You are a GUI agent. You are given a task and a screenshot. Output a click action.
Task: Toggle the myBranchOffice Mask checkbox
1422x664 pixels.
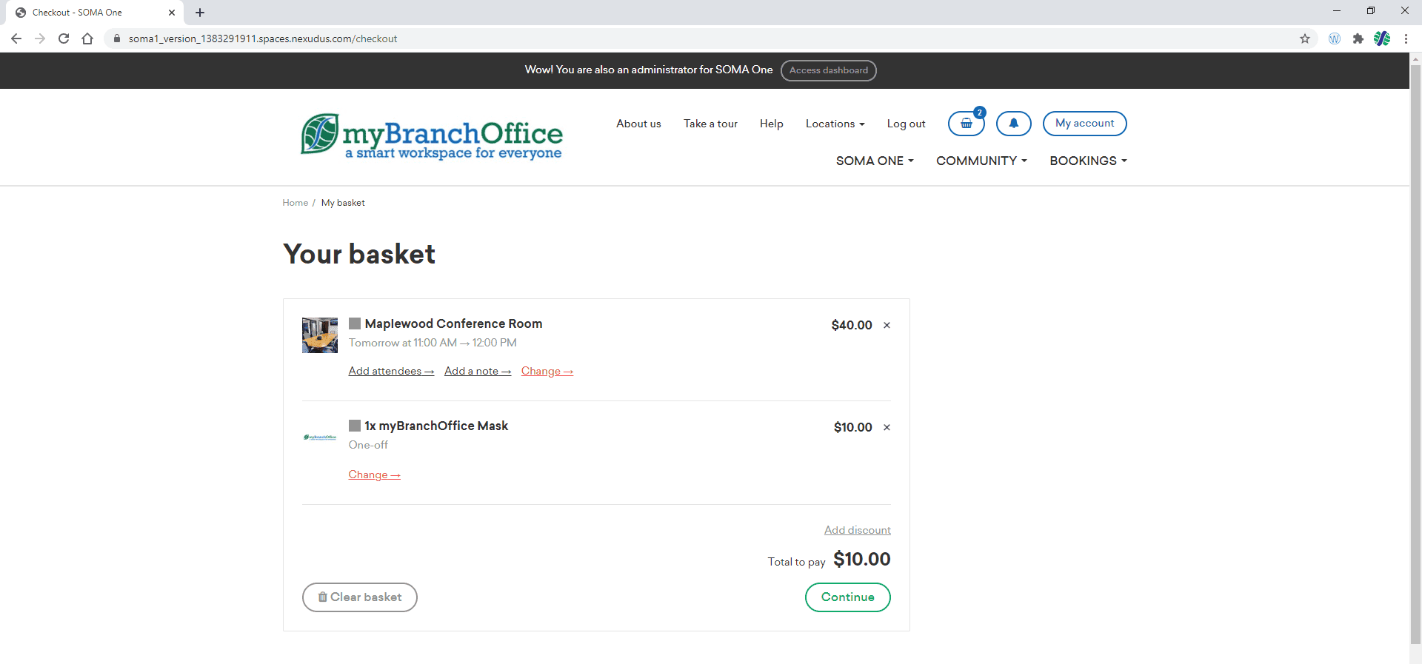click(x=355, y=426)
